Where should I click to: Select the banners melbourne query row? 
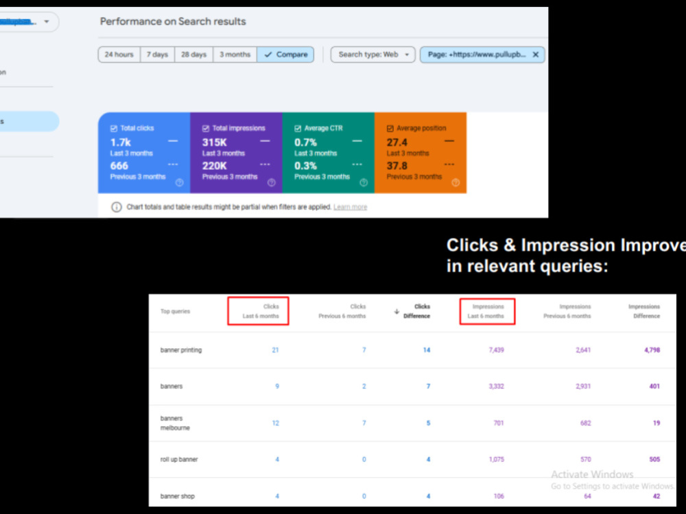pos(412,423)
